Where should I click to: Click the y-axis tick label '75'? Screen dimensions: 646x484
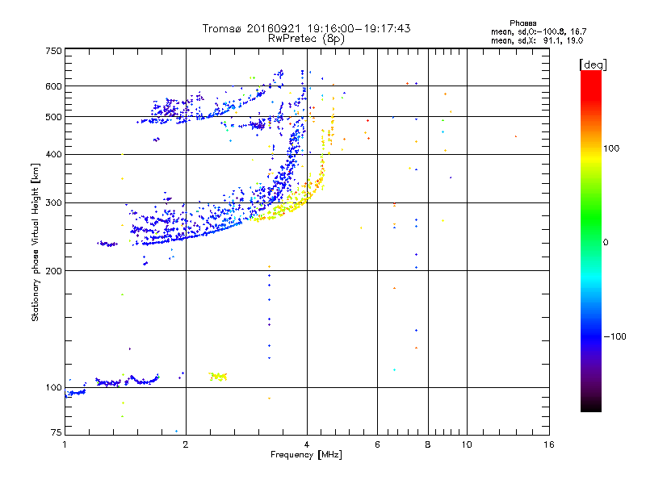[57, 432]
